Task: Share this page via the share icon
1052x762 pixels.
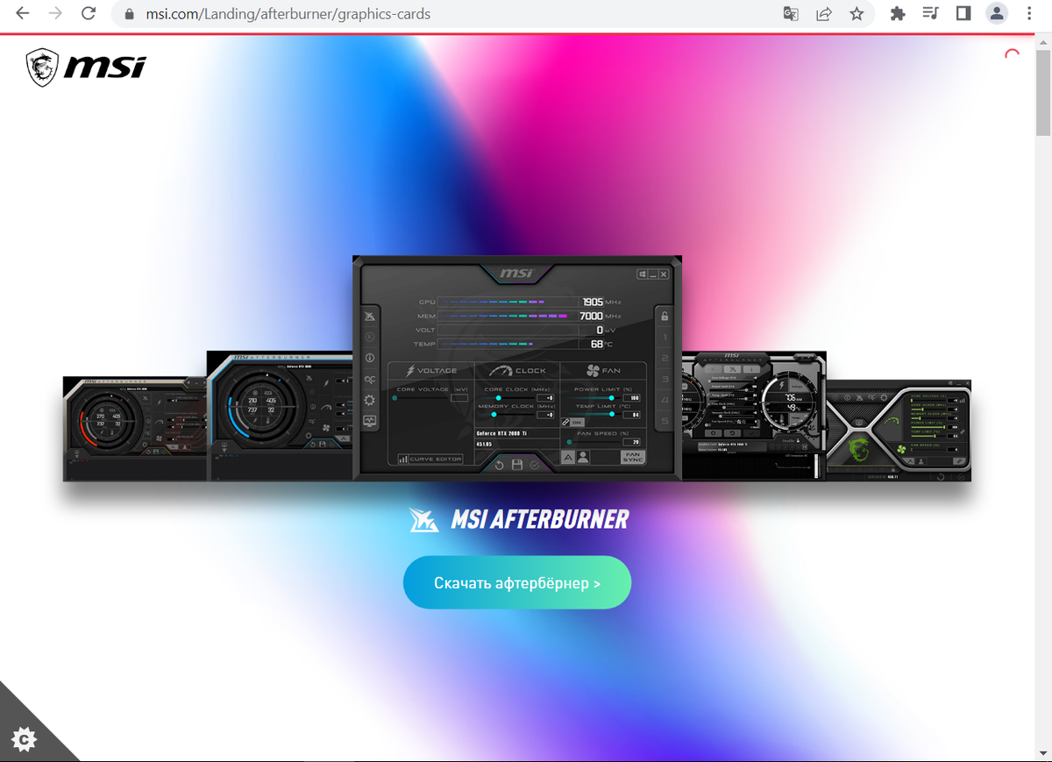Action: pyautogui.click(x=824, y=14)
